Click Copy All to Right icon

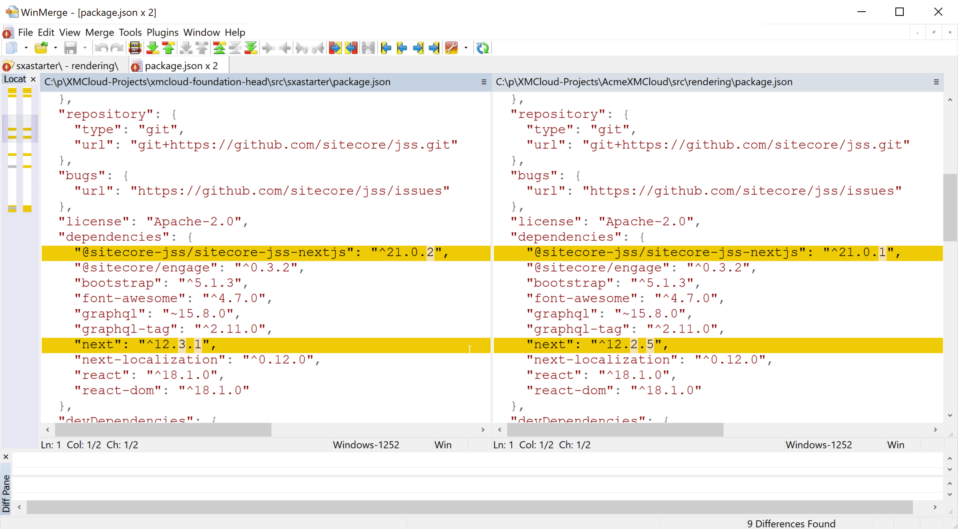tap(335, 48)
